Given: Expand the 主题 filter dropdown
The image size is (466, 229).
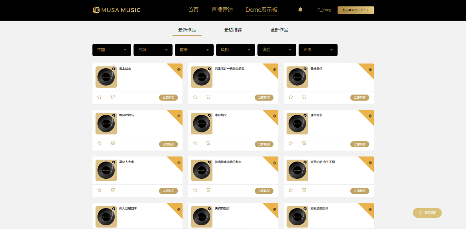Looking at the screenshot, I should click(x=112, y=50).
